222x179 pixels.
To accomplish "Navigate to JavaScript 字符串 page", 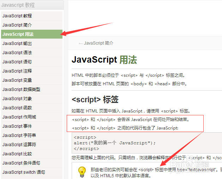I will (32, 135).
